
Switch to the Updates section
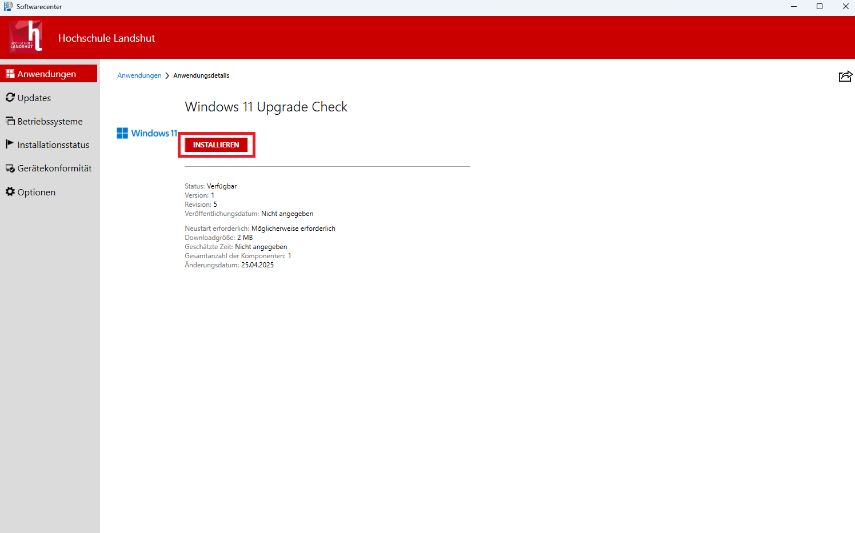(33, 97)
